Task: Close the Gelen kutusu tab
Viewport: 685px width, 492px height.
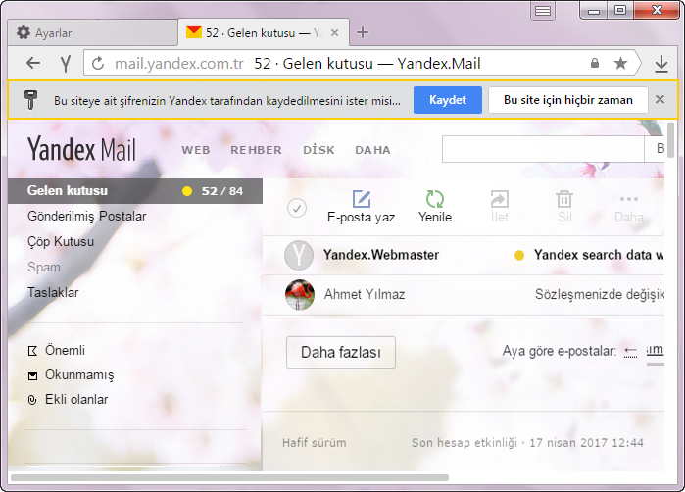Action: coord(334,32)
